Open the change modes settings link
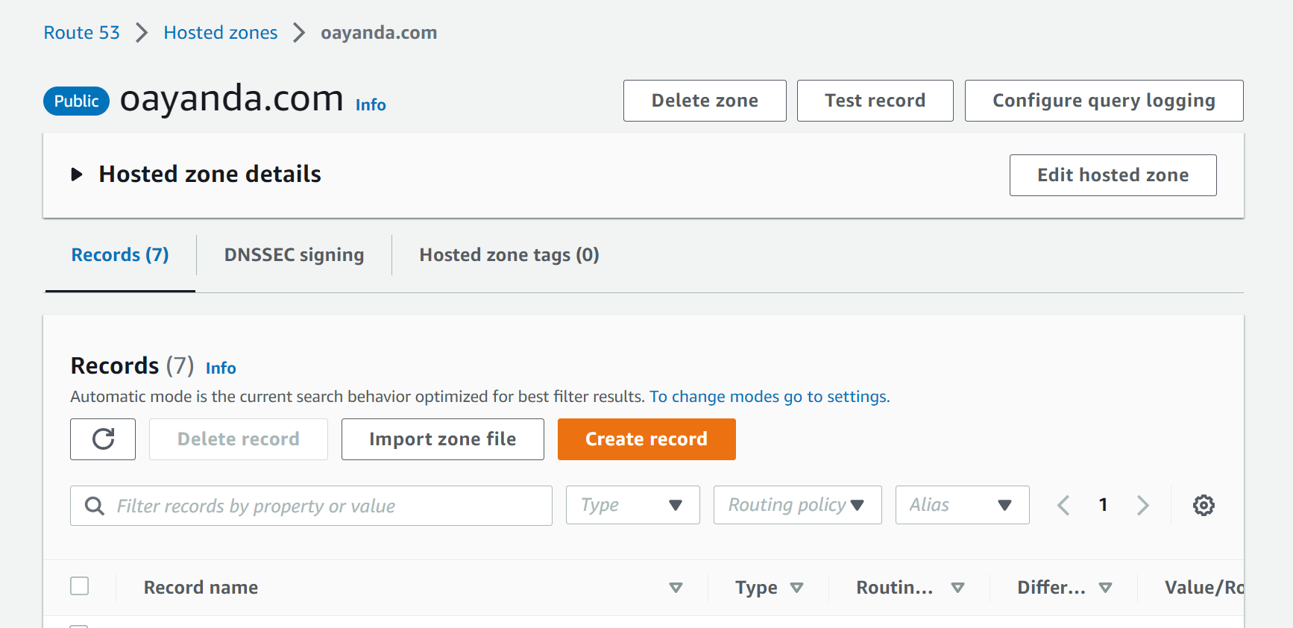Screen dimensions: 1293x628 point(769,397)
